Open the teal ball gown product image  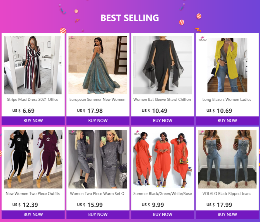point(98,65)
